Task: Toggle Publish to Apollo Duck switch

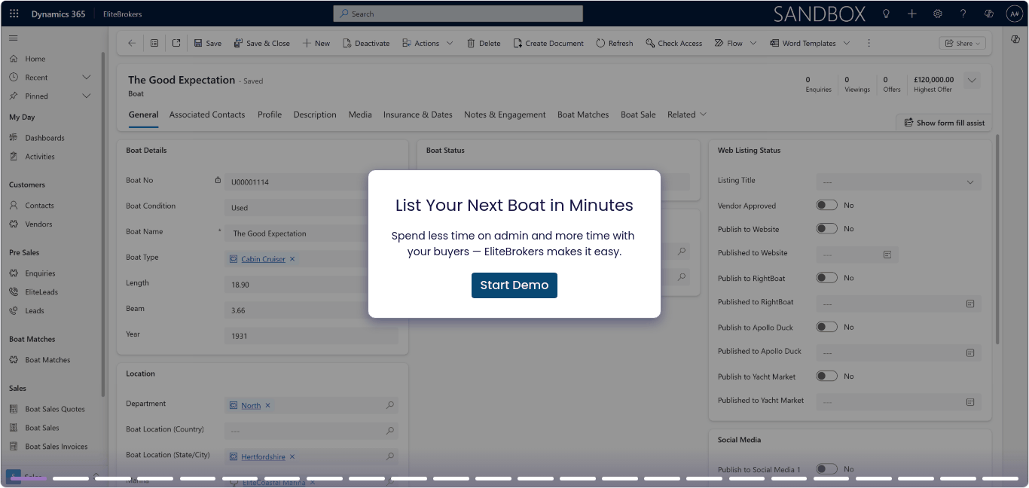Action: pyautogui.click(x=827, y=327)
